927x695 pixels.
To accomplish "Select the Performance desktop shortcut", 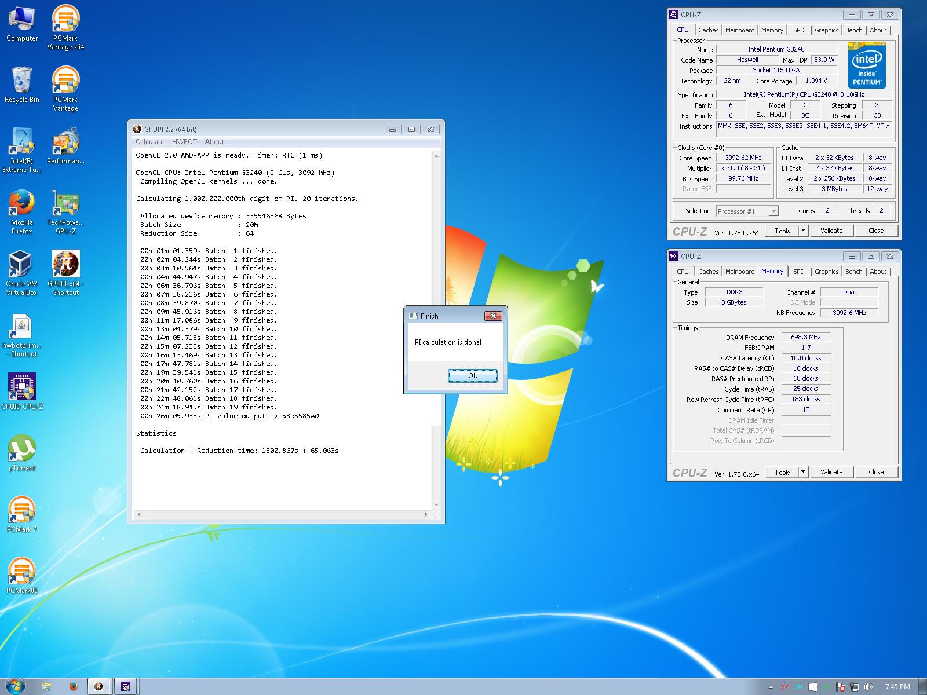I will 65,147.
